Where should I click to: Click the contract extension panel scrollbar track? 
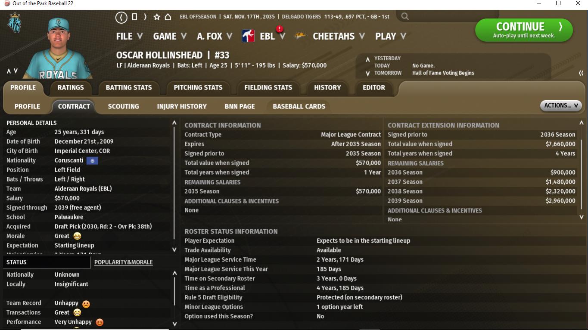pos(582,169)
